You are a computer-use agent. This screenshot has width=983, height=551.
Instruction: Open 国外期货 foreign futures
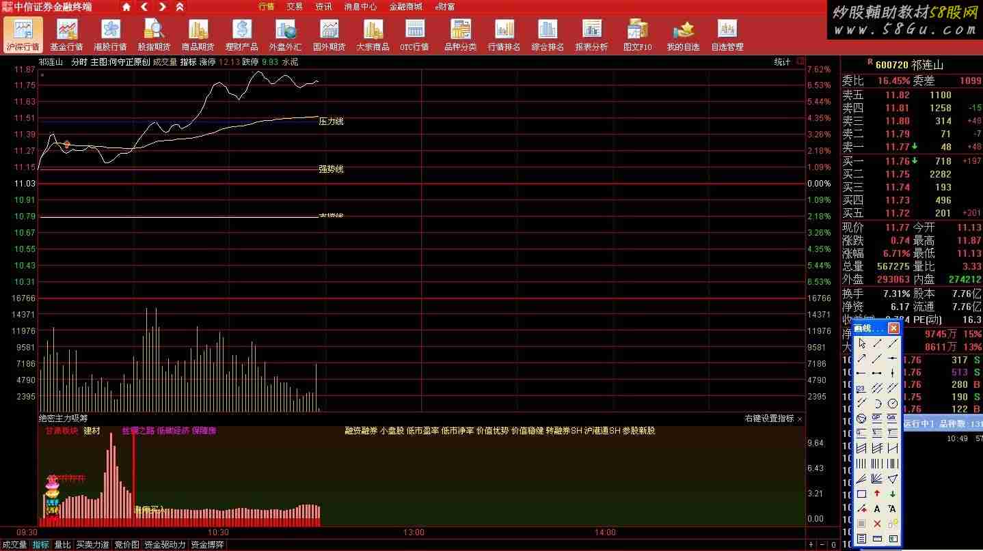(329, 34)
